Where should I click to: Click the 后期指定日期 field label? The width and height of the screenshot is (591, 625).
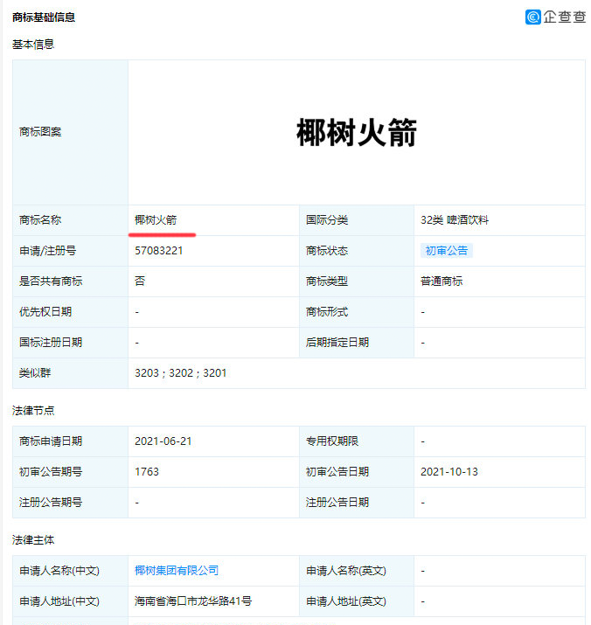(x=337, y=343)
